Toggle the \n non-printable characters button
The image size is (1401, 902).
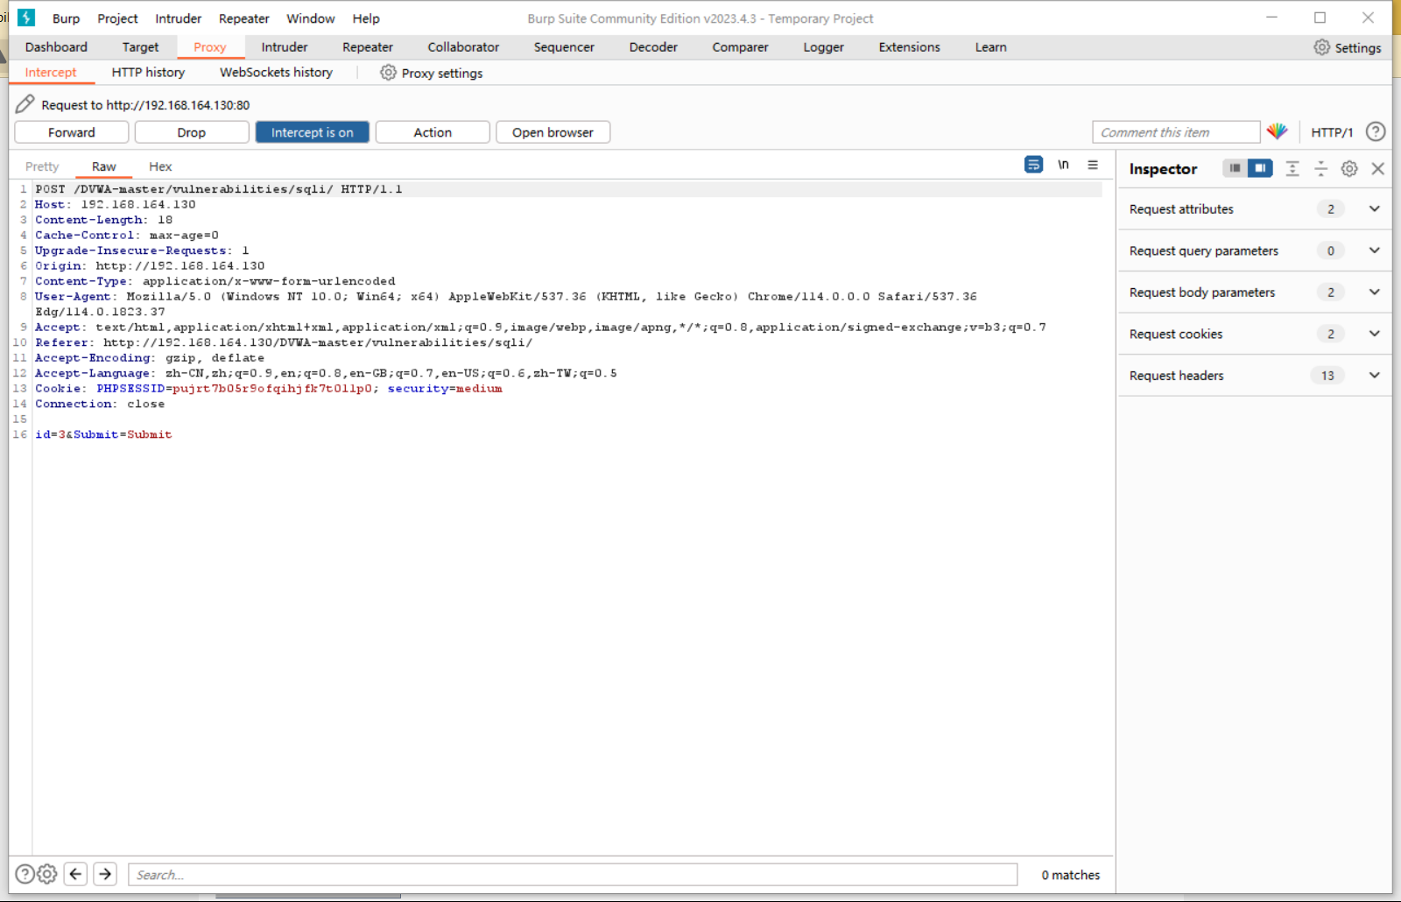(1063, 165)
